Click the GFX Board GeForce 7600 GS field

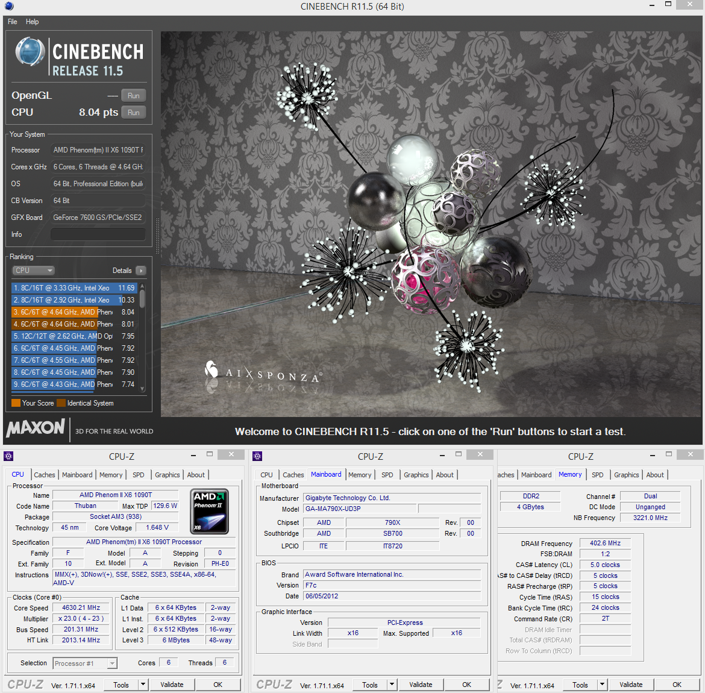click(98, 218)
